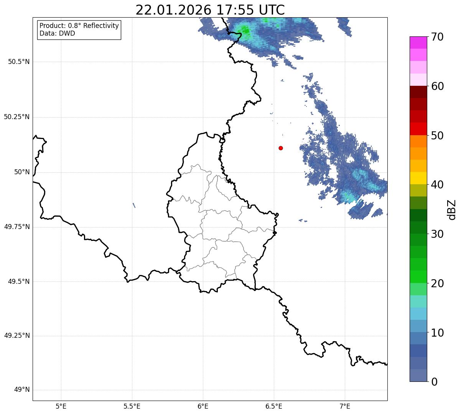Viewport: 461px width, 414px height.
Task: Click the yellow colorbar swatch above 40
Action: click(x=418, y=178)
